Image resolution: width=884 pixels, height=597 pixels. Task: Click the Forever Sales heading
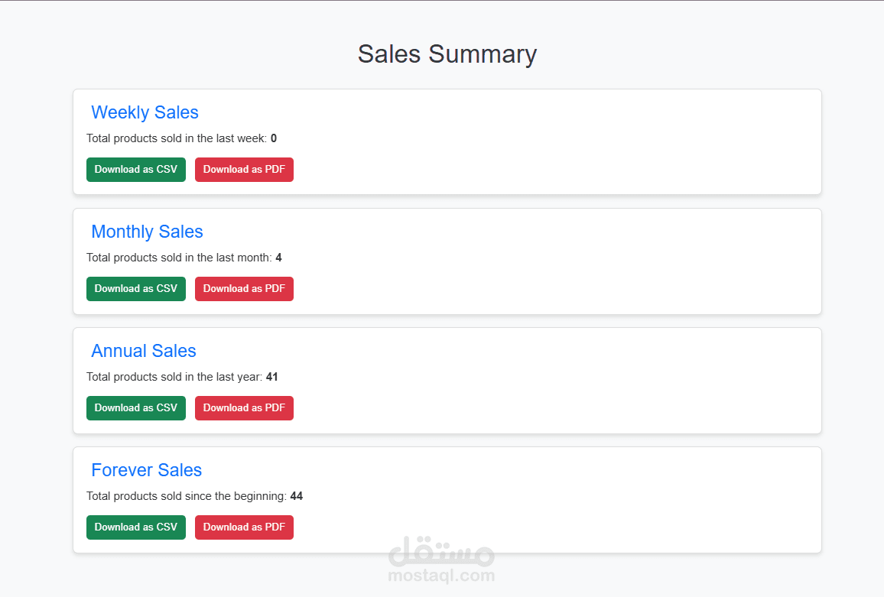tap(147, 470)
